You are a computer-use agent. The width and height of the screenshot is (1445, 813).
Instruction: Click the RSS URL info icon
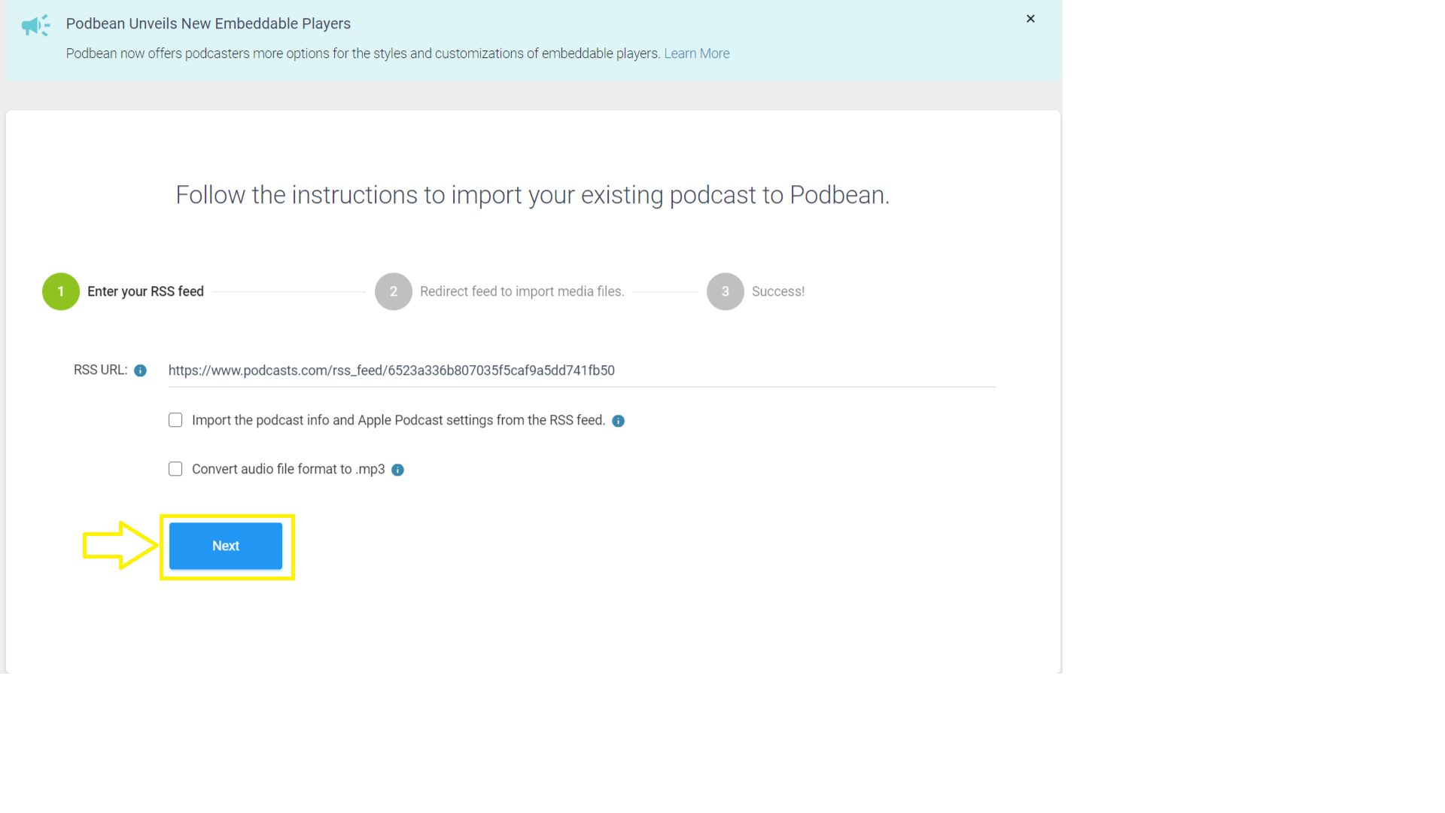pyautogui.click(x=140, y=370)
